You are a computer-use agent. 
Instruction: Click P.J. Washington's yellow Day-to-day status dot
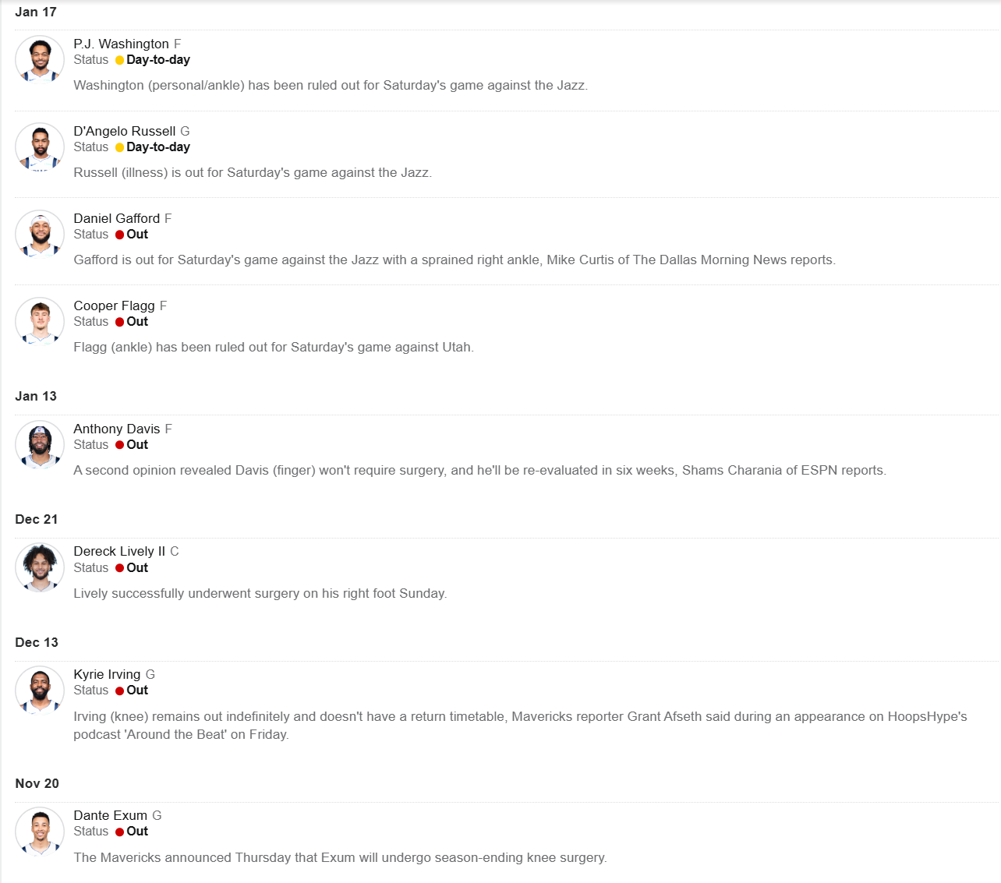pos(119,60)
